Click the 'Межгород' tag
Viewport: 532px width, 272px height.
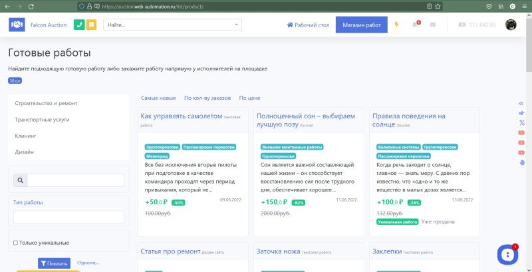click(157, 156)
